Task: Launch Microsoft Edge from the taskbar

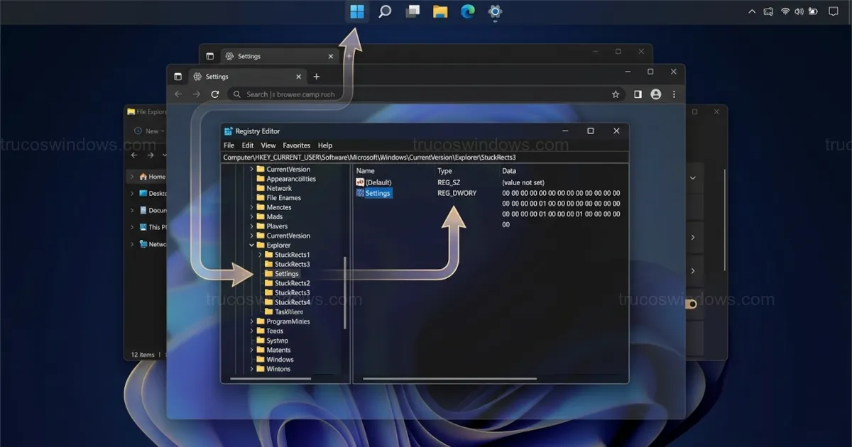Action: [467, 11]
